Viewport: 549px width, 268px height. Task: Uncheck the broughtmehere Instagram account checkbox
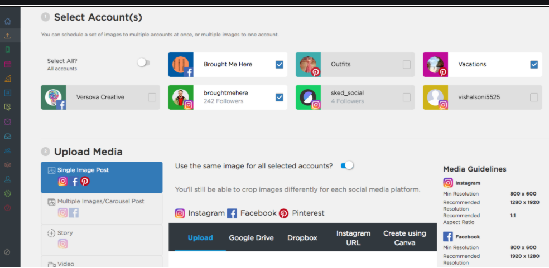(x=280, y=98)
